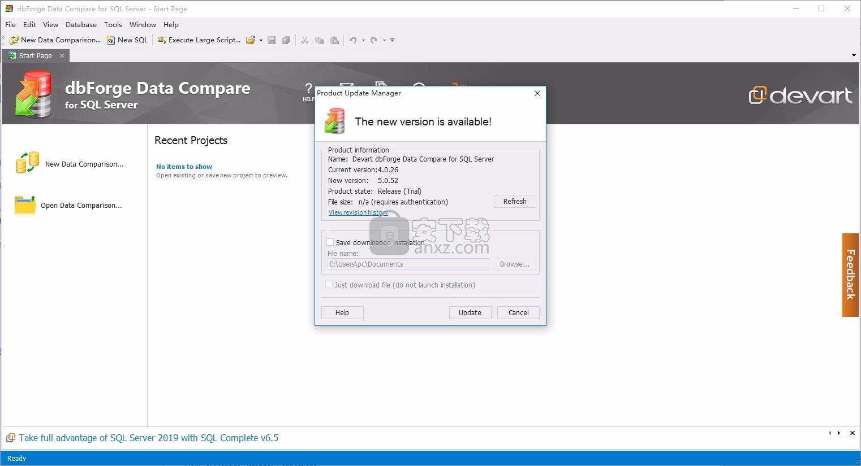861x466 pixels.
Task: Open the Help menu
Action: pyautogui.click(x=171, y=25)
